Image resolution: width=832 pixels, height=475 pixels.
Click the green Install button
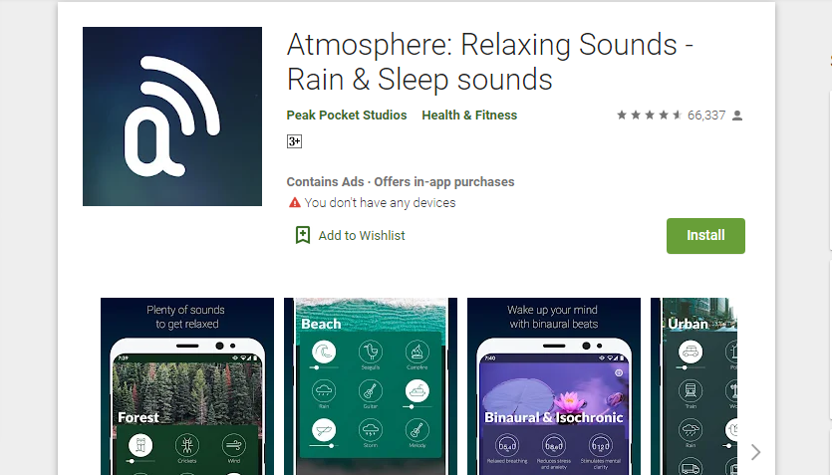tap(705, 236)
